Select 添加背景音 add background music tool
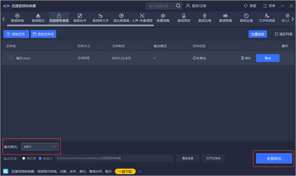Screen dimensions: 296x176 [x=121, y=18]
